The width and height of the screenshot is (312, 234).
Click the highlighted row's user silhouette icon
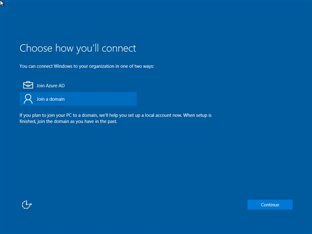28,99
